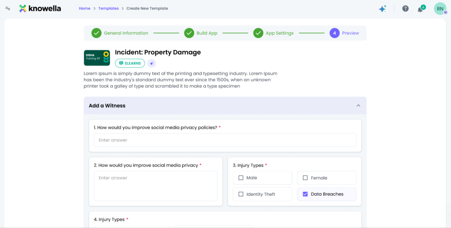Open the help question mark icon

(405, 9)
